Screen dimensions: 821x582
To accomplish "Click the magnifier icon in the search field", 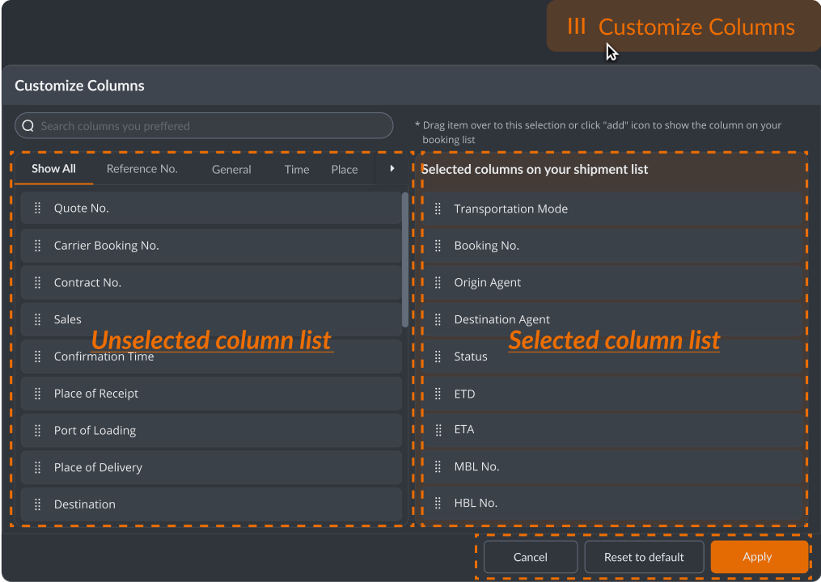I will click(x=28, y=126).
